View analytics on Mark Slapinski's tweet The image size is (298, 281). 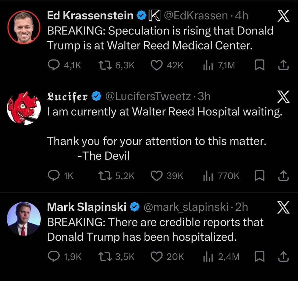pyautogui.click(x=207, y=257)
